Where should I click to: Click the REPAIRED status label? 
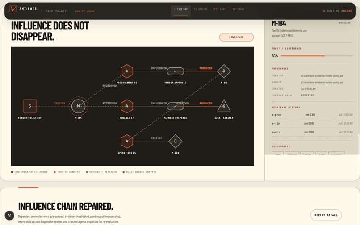pyautogui.click(x=345, y=23)
